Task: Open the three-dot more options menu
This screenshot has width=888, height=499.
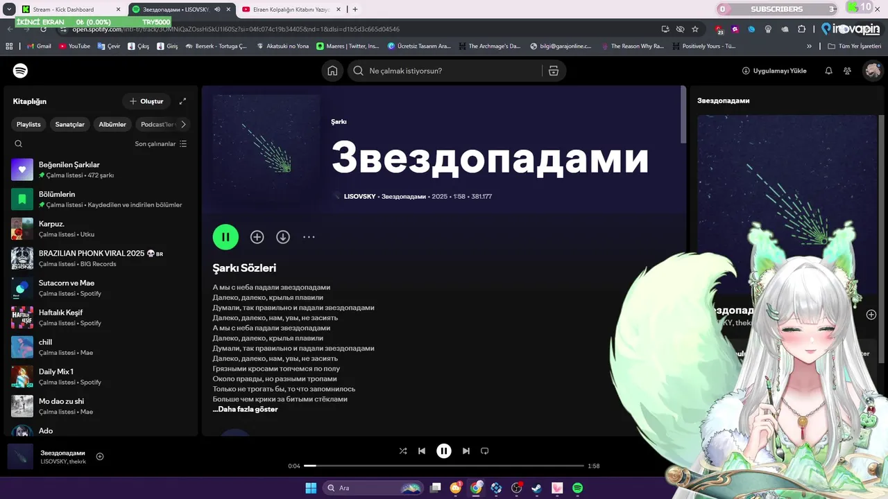Action: pyautogui.click(x=309, y=237)
